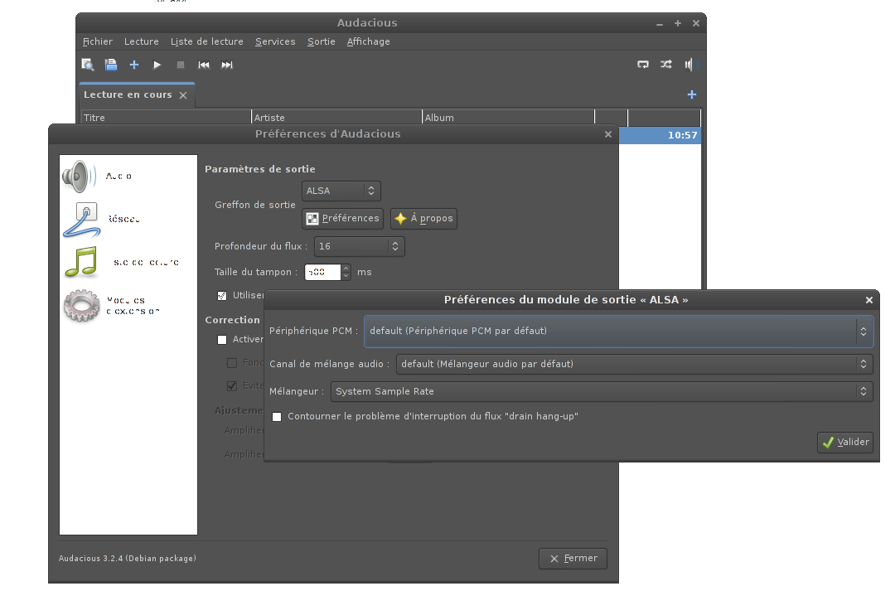Close the Préférences d'Audacious window

608,134
